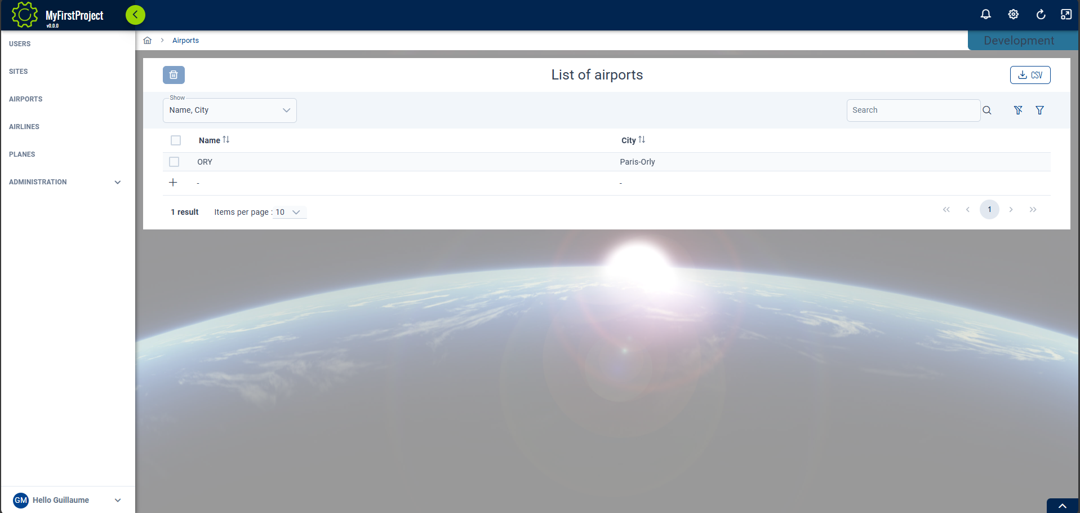Click the Airports breadcrumb link
The width and height of the screenshot is (1080, 513).
[185, 41]
